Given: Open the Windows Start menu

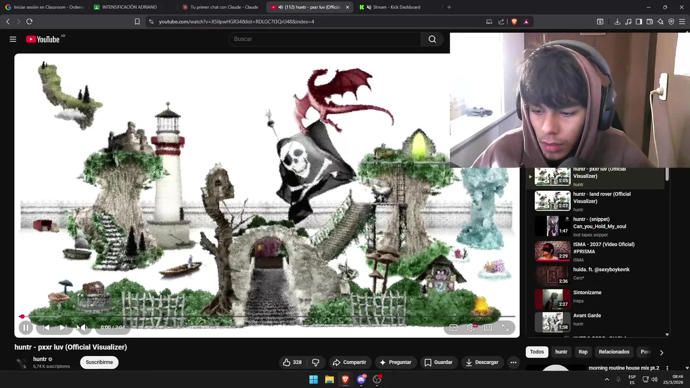Looking at the screenshot, I should click(x=313, y=379).
